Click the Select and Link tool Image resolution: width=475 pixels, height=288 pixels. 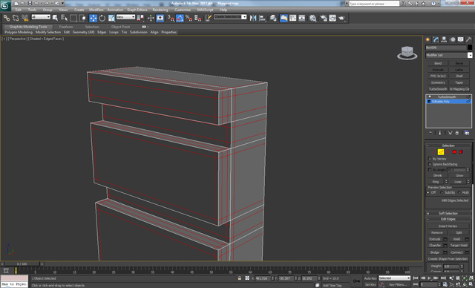7,18
